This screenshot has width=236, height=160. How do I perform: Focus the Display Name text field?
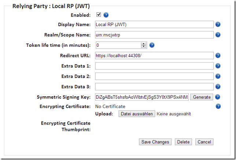(x=154, y=25)
